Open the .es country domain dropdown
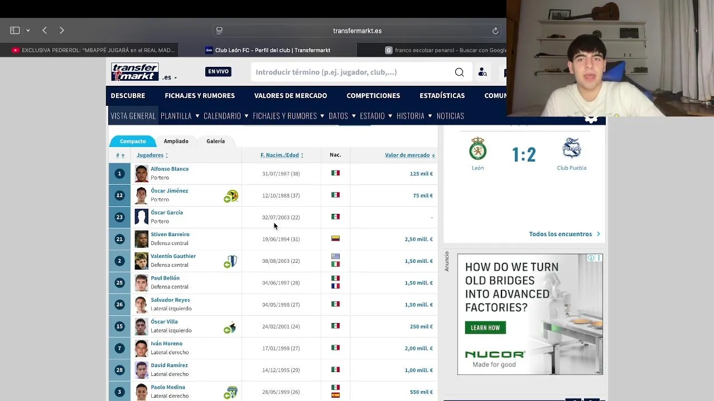This screenshot has height=401, width=714. (170, 77)
